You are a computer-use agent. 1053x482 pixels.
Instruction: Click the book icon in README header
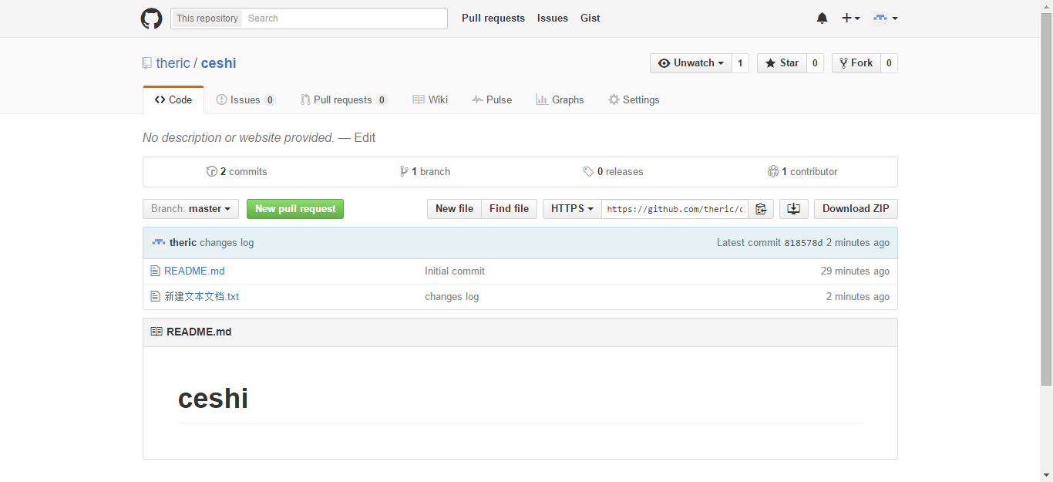pyautogui.click(x=156, y=332)
